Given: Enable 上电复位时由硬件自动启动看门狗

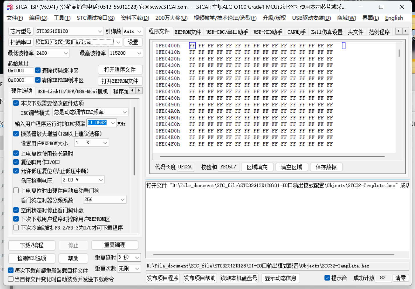Looking at the screenshot, I should coord(16,191).
